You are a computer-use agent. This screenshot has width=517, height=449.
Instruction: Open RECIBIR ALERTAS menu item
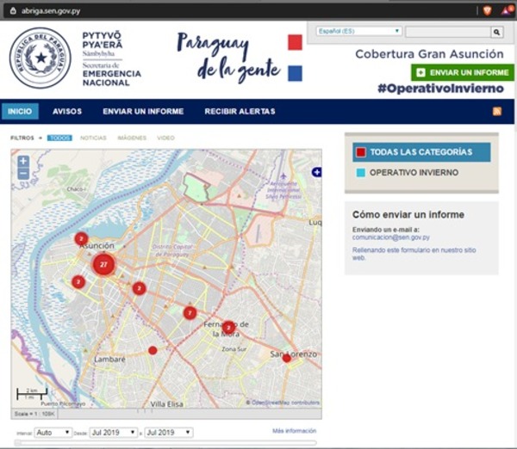click(240, 111)
